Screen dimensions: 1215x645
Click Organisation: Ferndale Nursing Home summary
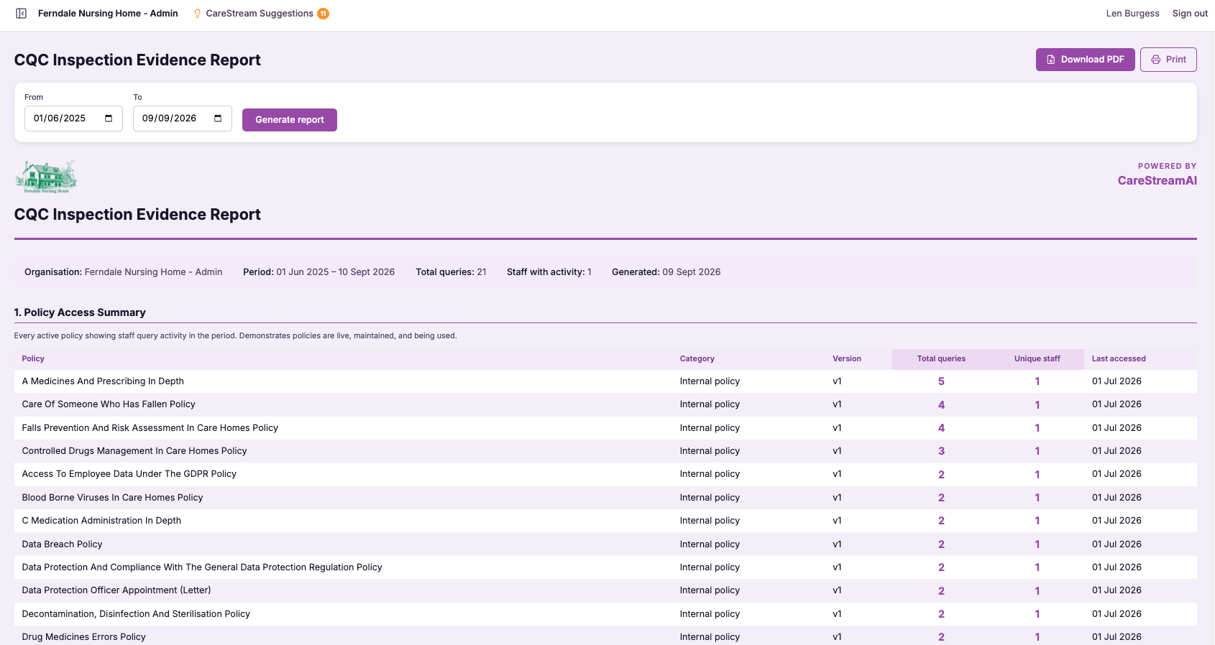[124, 272]
